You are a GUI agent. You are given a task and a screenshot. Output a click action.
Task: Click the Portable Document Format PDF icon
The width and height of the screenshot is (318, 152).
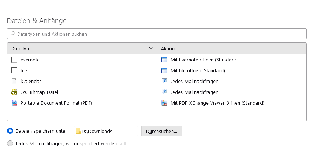click(14, 103)
